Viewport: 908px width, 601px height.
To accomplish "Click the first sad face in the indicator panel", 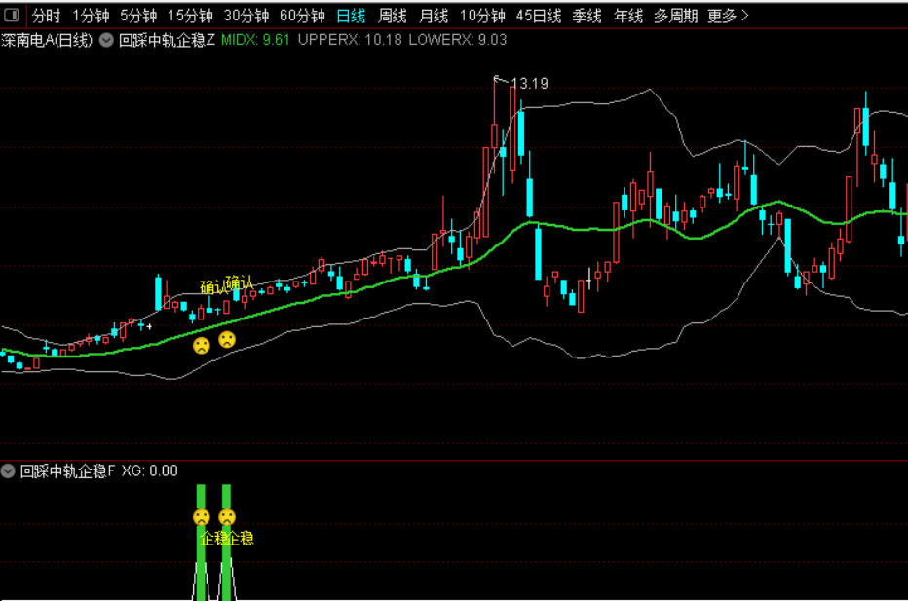I will point(202,517).
